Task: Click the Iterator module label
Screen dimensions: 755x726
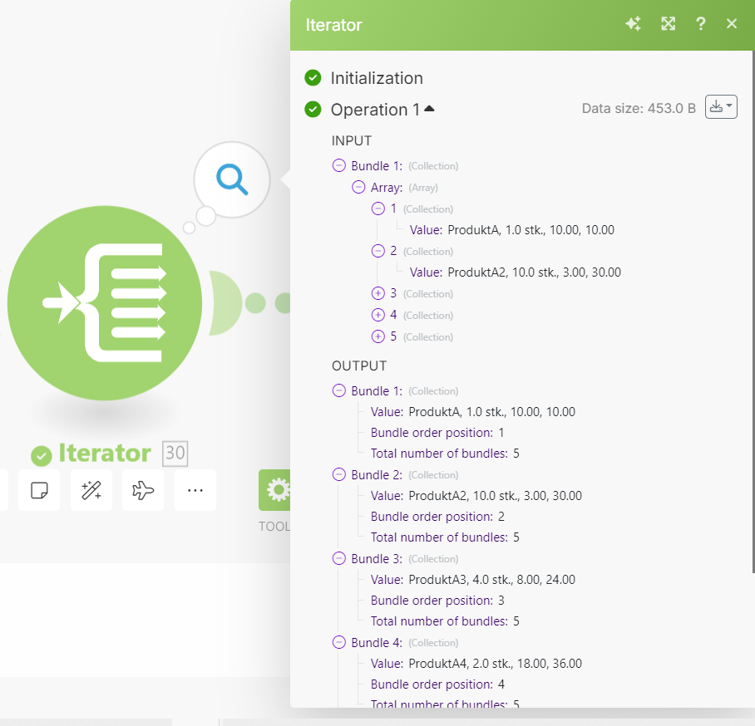Action: click(x=105, y=453)
